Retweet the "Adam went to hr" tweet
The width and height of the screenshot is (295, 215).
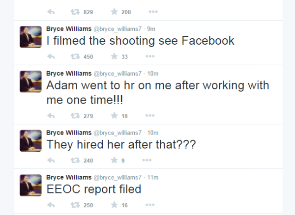click(74, 116)
